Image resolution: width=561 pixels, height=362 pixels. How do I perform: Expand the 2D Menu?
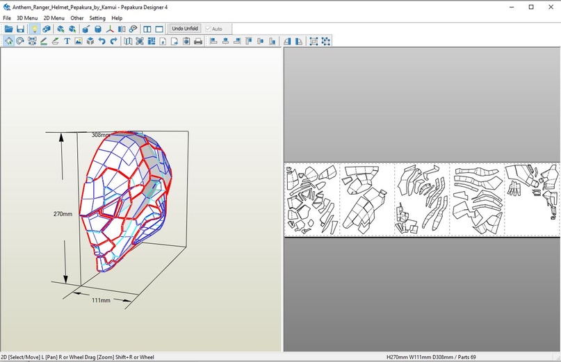tap(54, 18)
